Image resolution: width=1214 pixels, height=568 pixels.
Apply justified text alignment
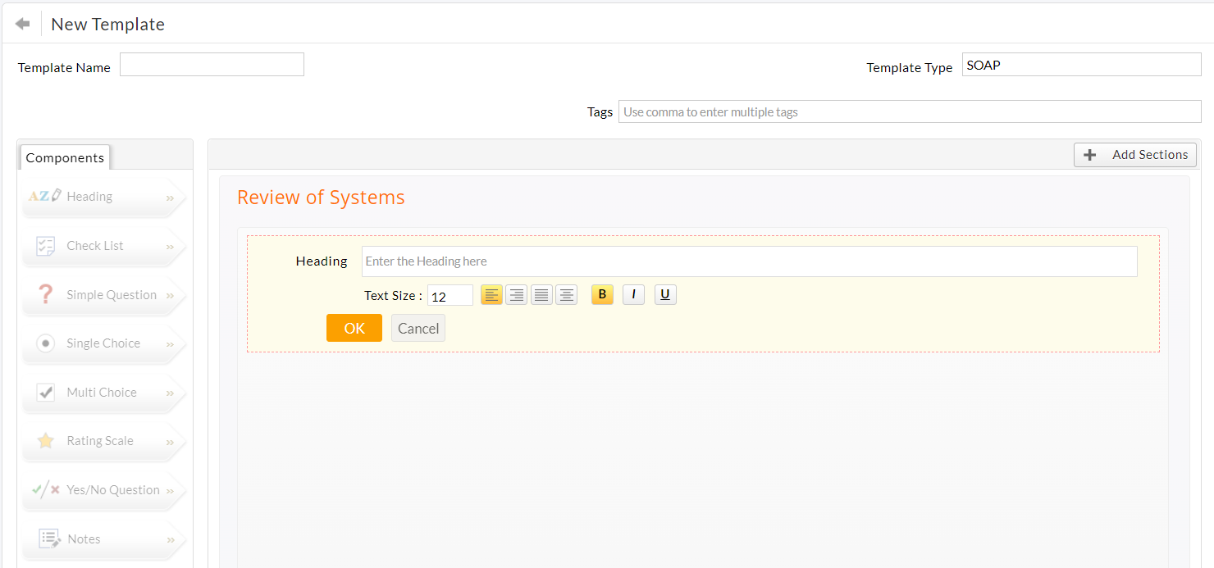tap(541, 295)
